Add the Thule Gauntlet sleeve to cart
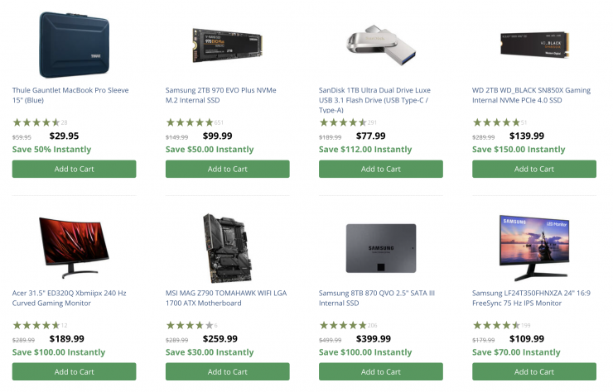This screenshot has height=392, width=613. (74, 169)
